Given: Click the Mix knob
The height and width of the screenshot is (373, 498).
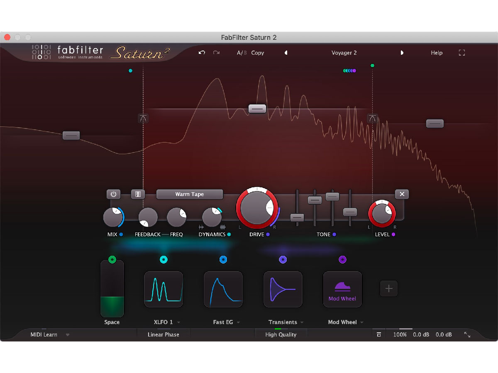Looking at the screenshot, I should pos(113,217).
